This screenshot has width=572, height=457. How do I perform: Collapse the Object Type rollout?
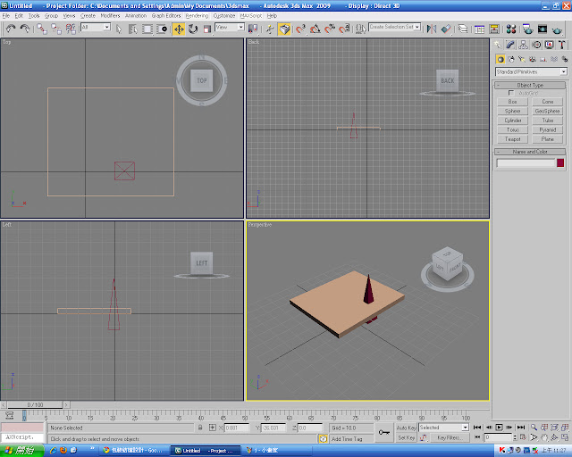[x=530, y=85]
